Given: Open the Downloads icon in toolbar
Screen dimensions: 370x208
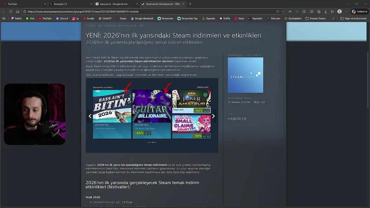Looking at the screenshot, I should click(x=326, y=12).
